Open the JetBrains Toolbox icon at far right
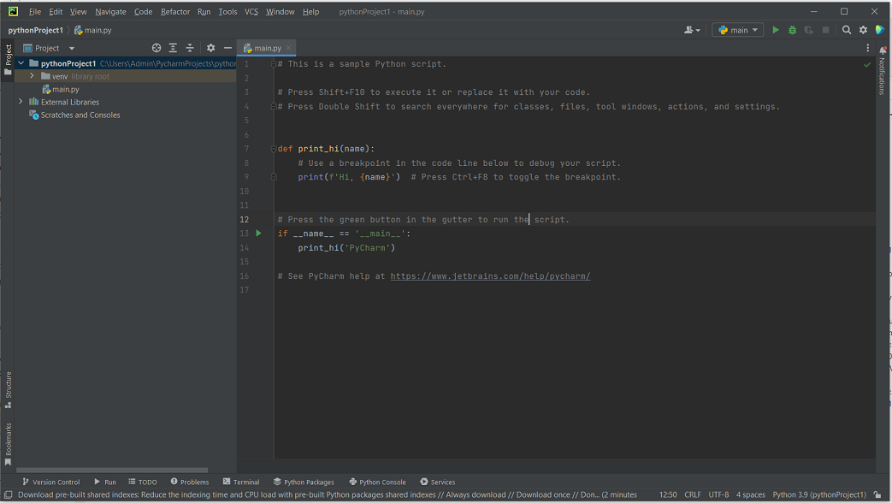 point(879,30)
